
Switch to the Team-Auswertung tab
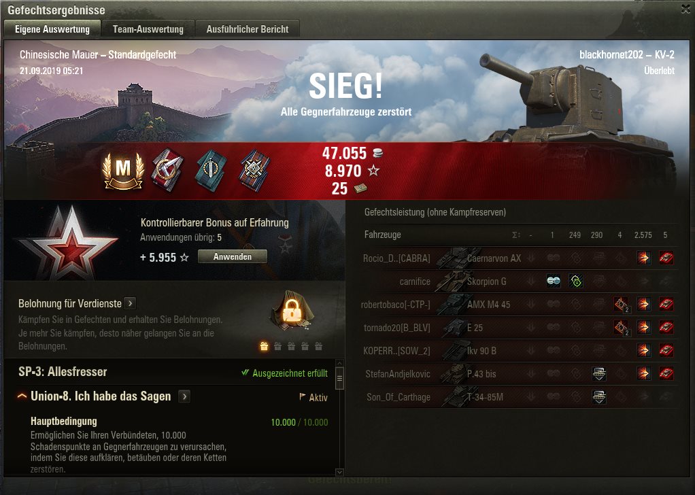[148, 29]
